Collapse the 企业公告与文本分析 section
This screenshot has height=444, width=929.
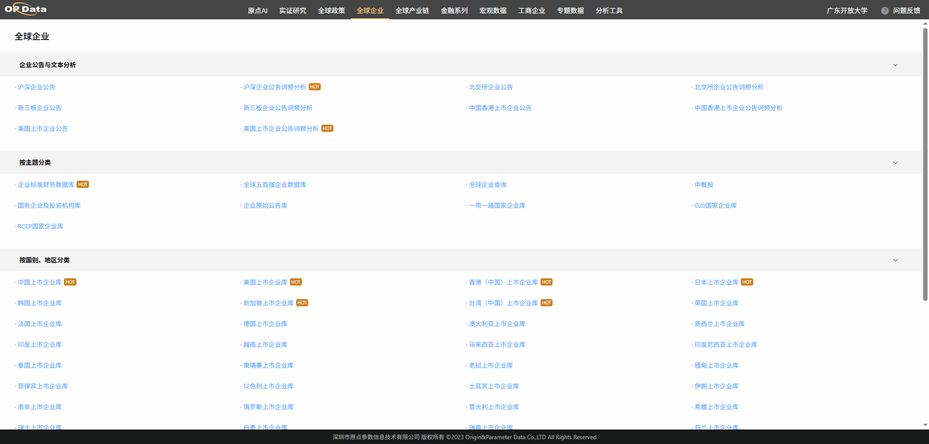point(895,65)
